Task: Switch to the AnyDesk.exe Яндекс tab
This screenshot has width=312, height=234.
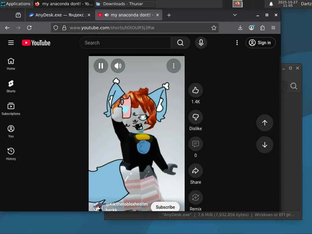Action: [x=59, y=15]
